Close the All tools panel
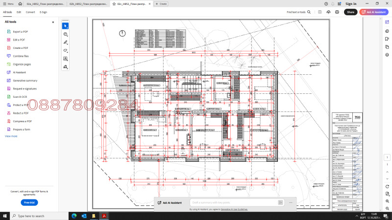 point(53,22)
